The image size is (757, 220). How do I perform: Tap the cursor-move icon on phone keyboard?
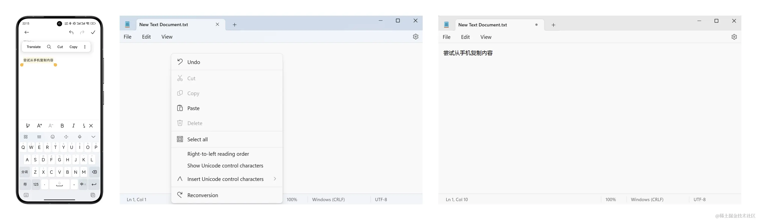pos(66,137)
